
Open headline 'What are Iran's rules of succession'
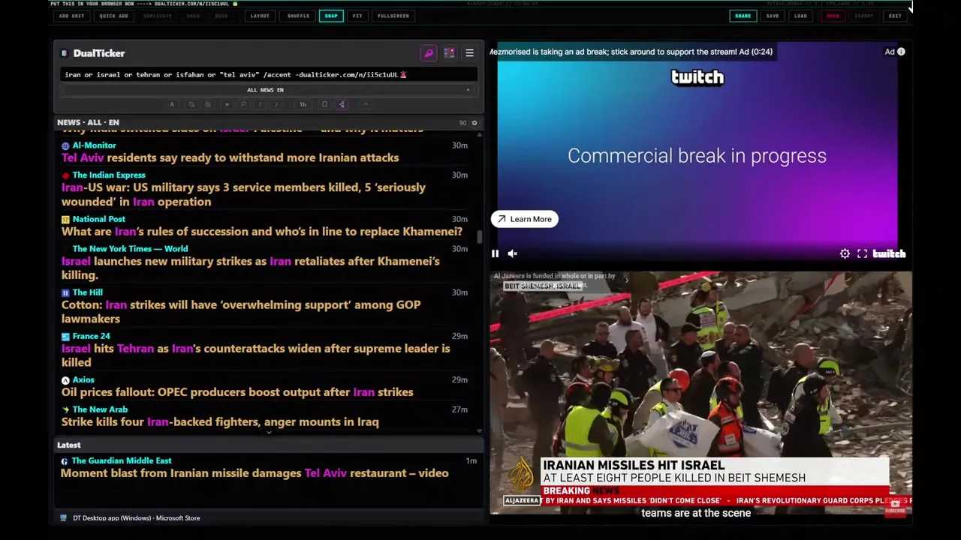click(262, 232)
